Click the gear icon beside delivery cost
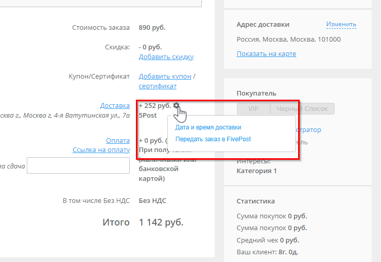The width and height of the screenshot is (381, 262). coord(177,105)
